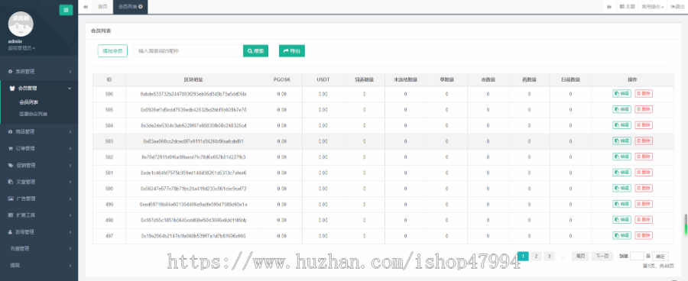
Task: Click the USDT column header
Action: coord(323,79)
